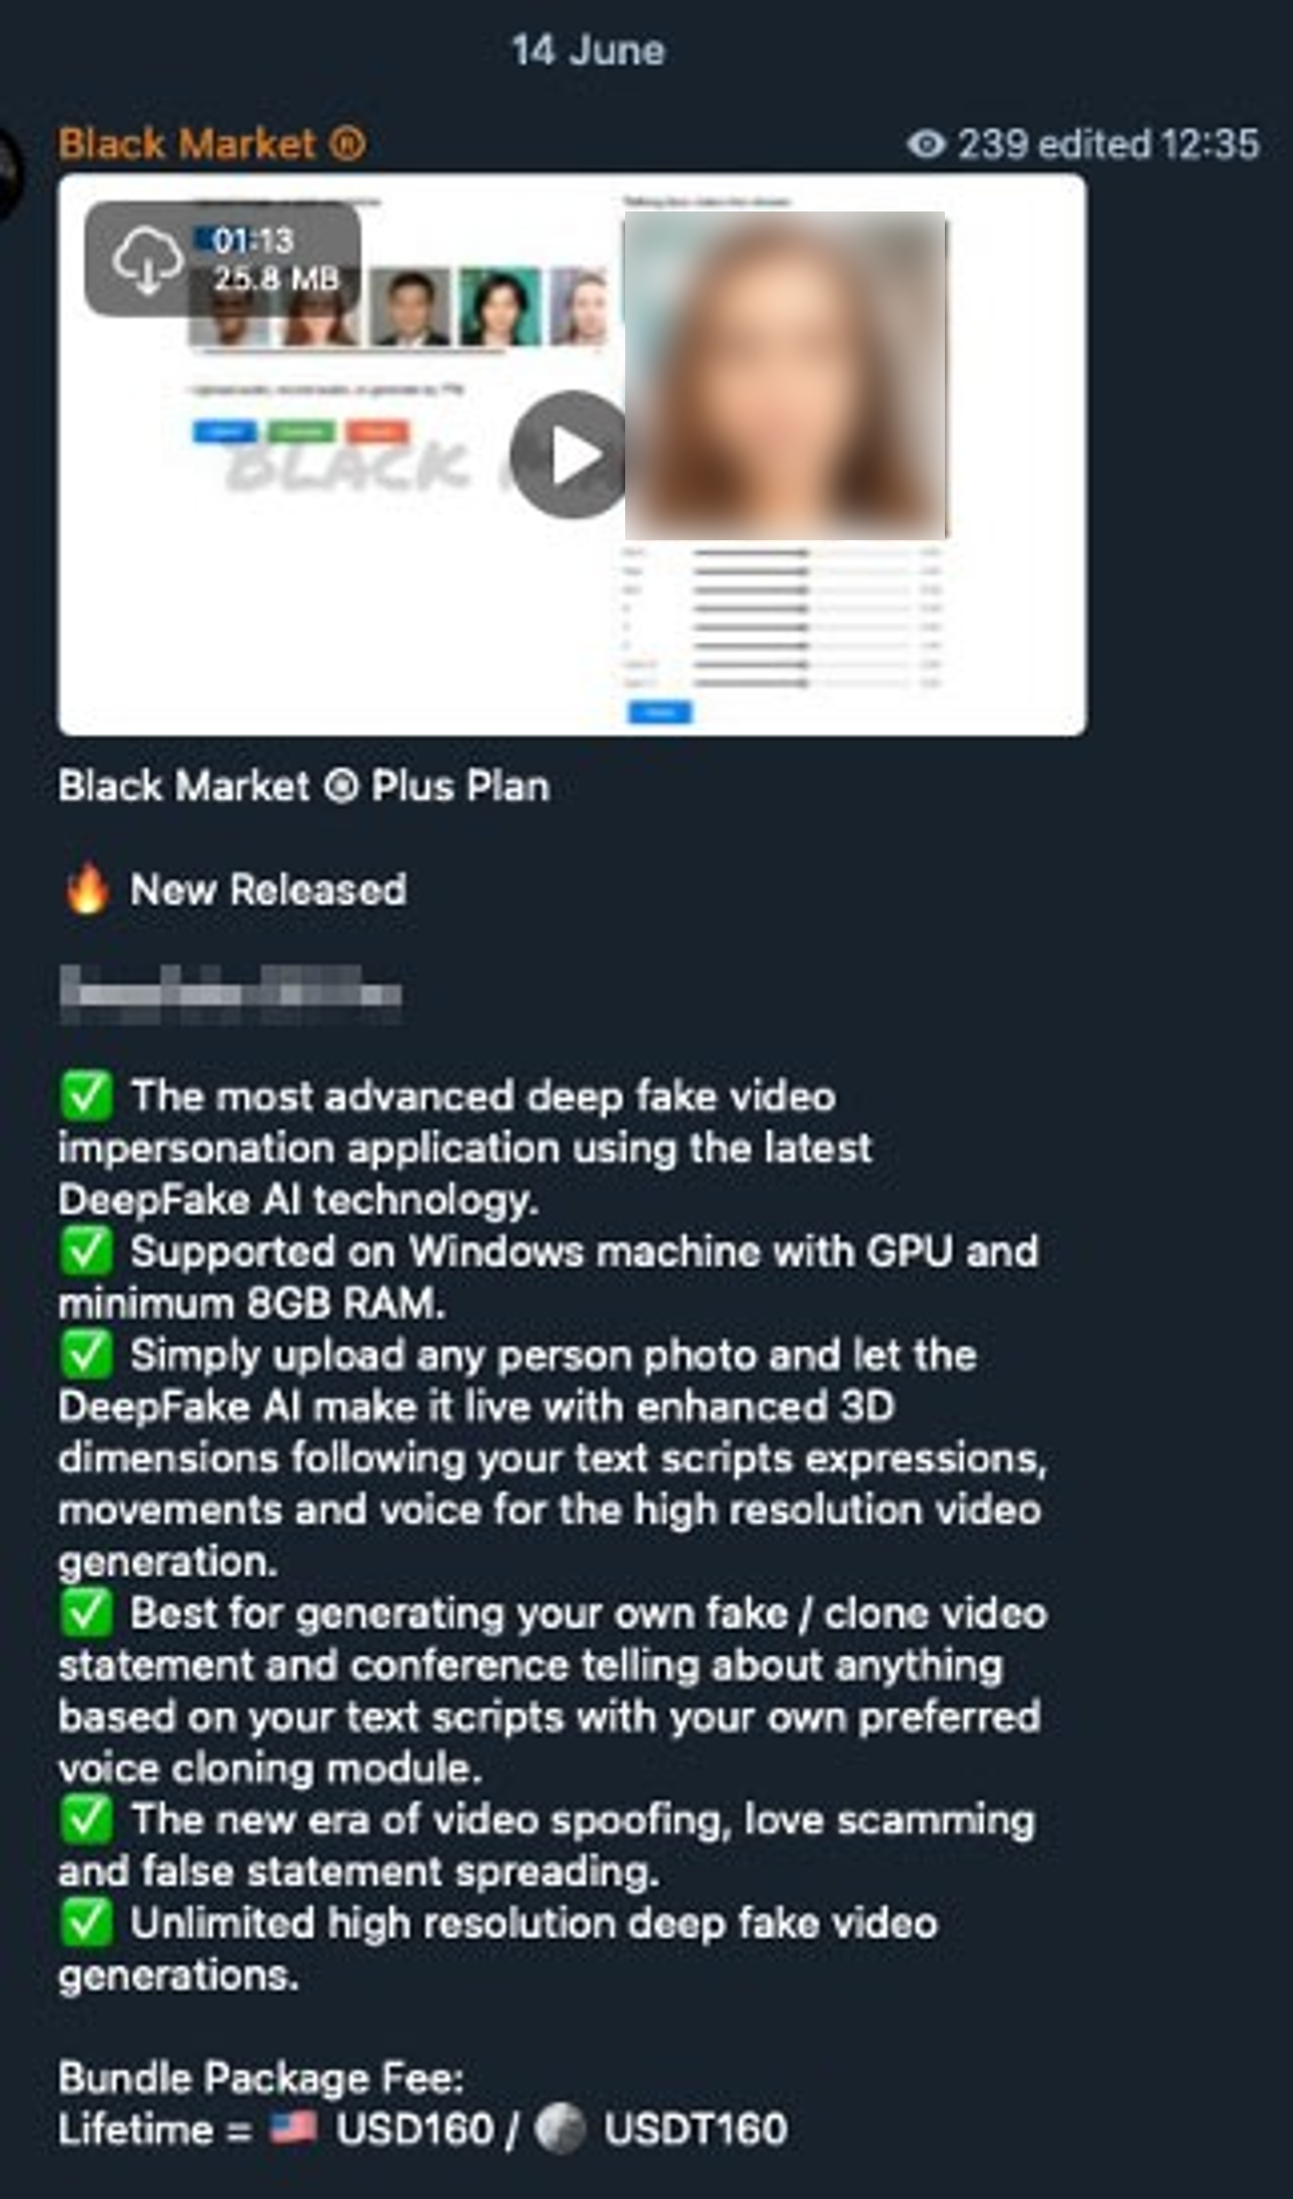Click the blurred portrait in video preview
1293x2199 pixels.
pos(785,375)
